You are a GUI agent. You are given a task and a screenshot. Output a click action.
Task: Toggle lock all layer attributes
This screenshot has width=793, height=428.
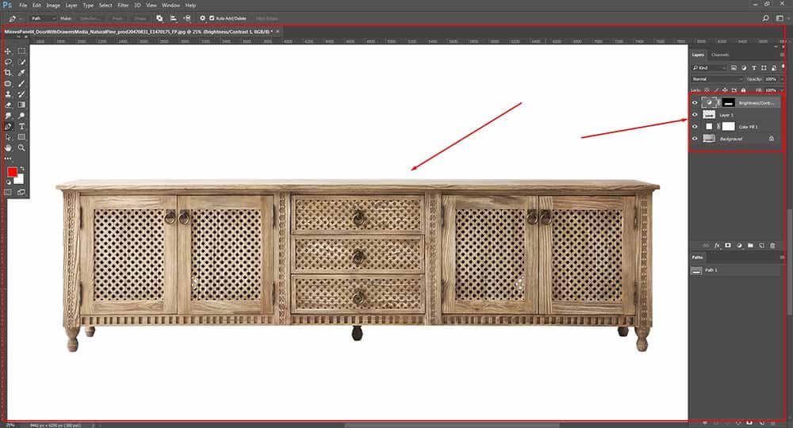(744, 90)
